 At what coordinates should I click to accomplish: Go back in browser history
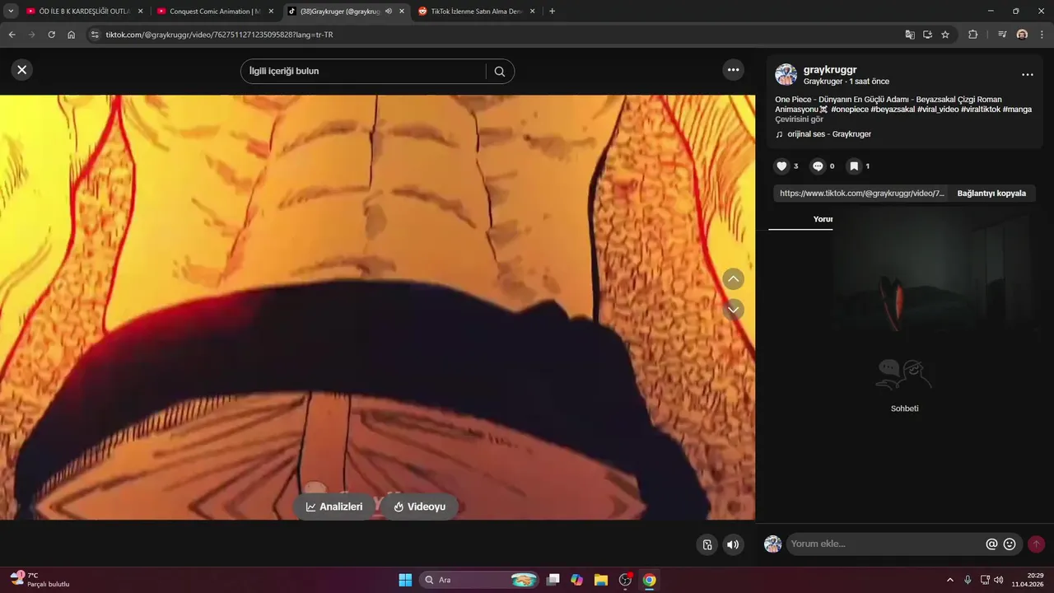coord(12,35)
